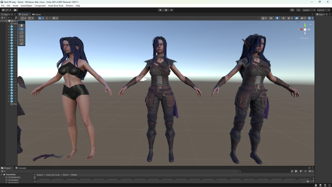This screenshot has width=332, height=187.
Task: Click the Pause button
Action: coord(166,10)
